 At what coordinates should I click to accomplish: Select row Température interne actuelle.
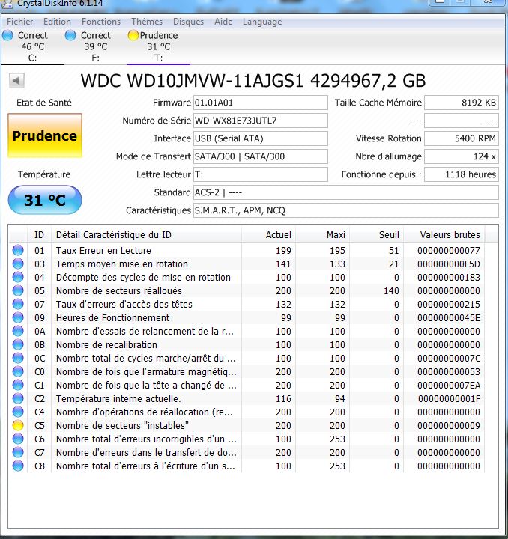247,398
